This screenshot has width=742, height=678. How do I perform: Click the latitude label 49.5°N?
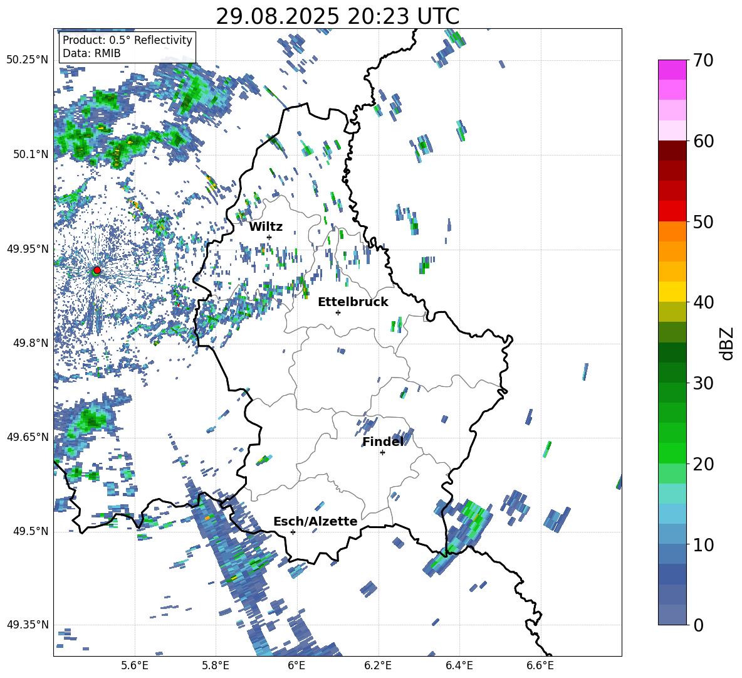(30, 531)
